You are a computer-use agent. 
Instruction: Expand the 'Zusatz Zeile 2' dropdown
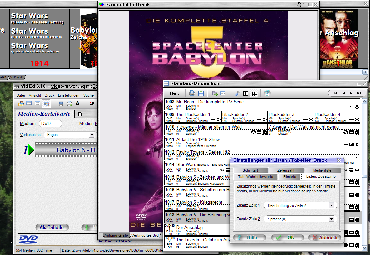point(331,219)
